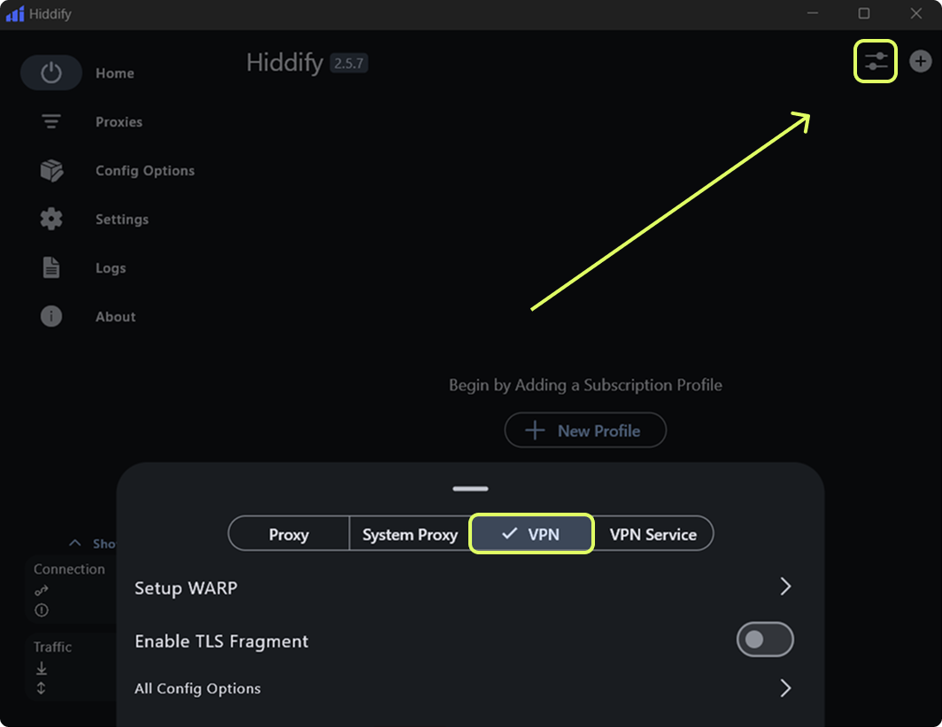Click the add profile plus icon
The image size is (942, 727).
[x=921, y=61]
